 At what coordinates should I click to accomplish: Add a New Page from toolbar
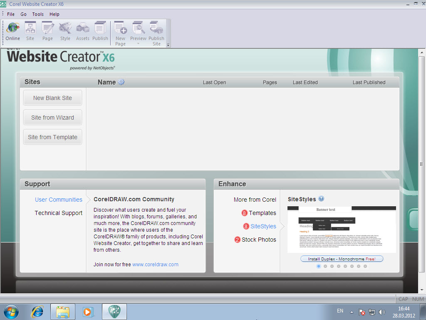121,33
